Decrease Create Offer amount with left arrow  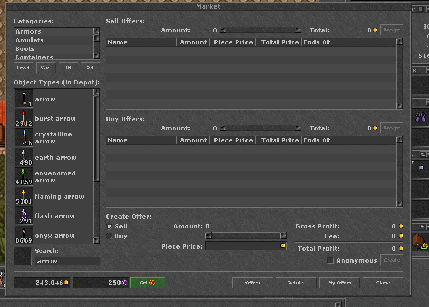tap(209, 236)
